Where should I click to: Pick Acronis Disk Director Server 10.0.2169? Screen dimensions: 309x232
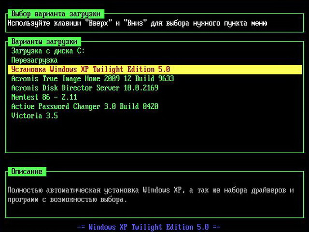85,88
